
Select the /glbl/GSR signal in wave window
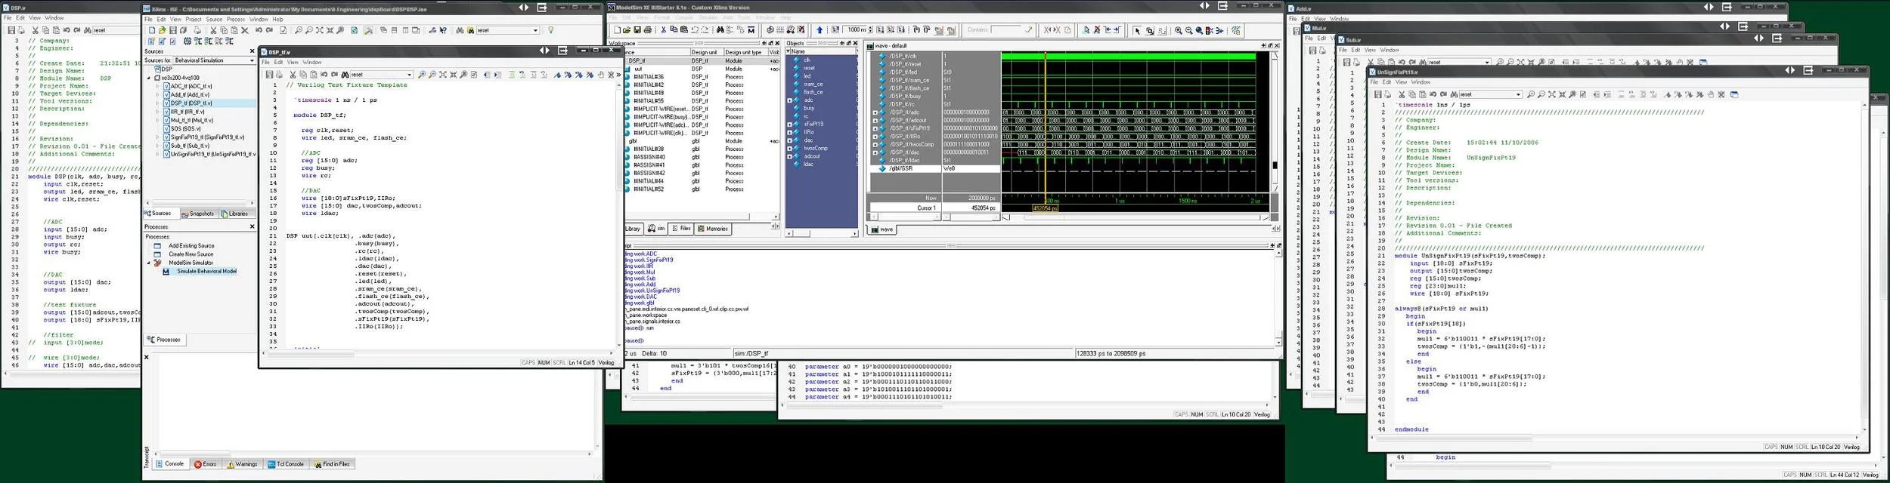coord(900,168)
